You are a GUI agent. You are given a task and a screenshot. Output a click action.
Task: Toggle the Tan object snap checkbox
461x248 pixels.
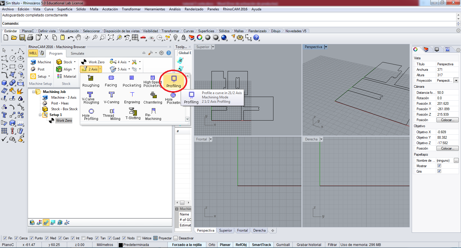pyautogui.click(x=97, y=238)
